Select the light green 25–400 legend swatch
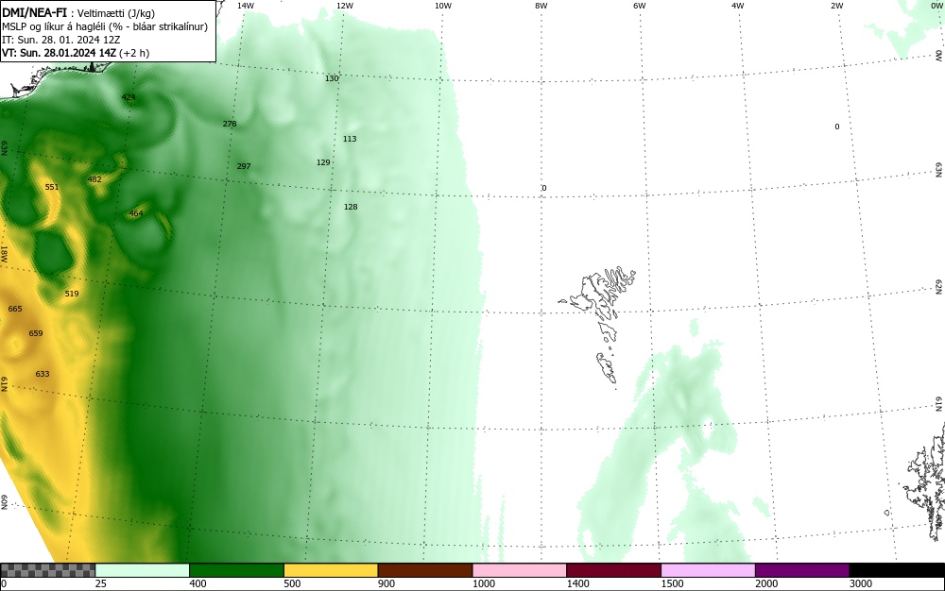 click(143, 570)
